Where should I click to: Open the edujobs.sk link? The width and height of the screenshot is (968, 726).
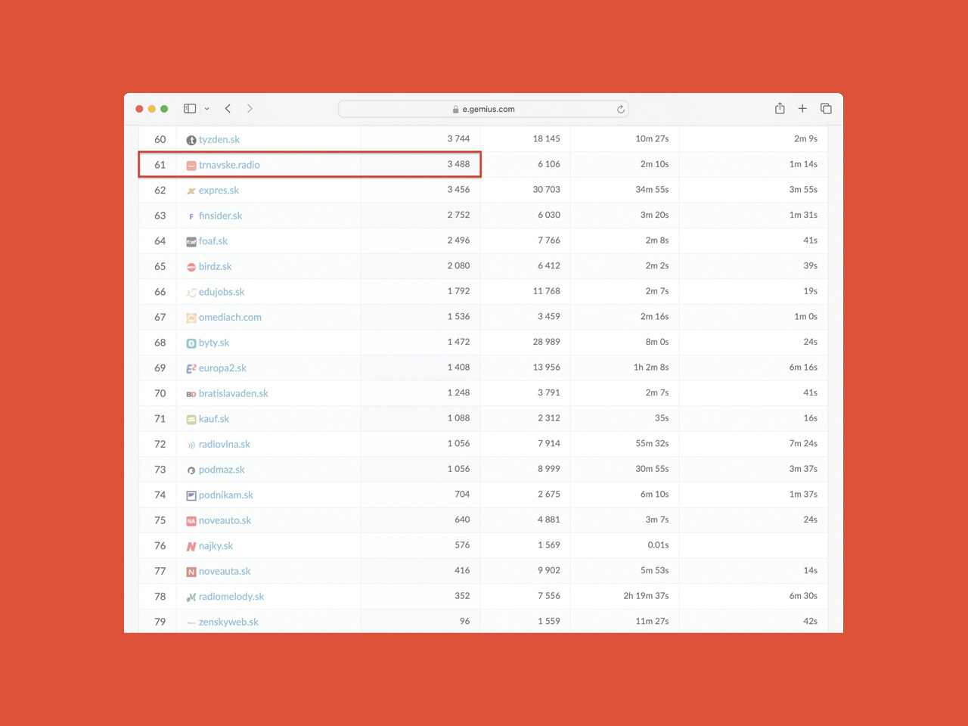click(222, 292)
